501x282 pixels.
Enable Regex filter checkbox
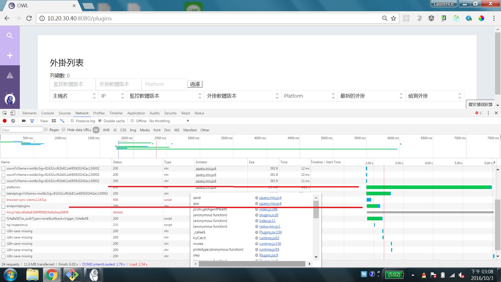pyautogui.click(x=46, y=129)
